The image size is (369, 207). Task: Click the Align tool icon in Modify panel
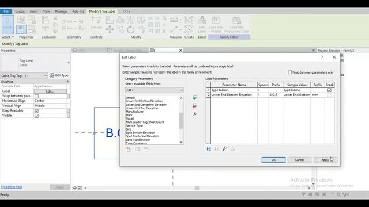point(110,20)
